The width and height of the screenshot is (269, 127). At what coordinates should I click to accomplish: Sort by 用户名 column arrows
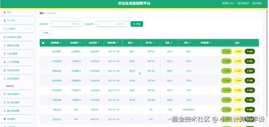click(x=154, y=43)
